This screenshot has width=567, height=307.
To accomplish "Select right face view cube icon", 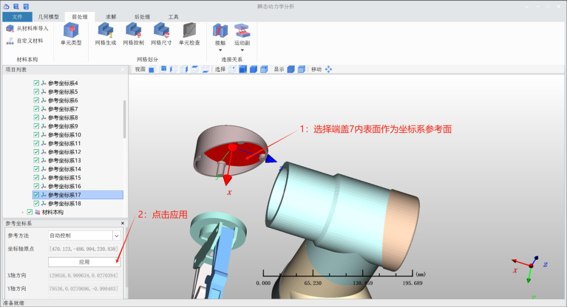I will tap(184, 69).
